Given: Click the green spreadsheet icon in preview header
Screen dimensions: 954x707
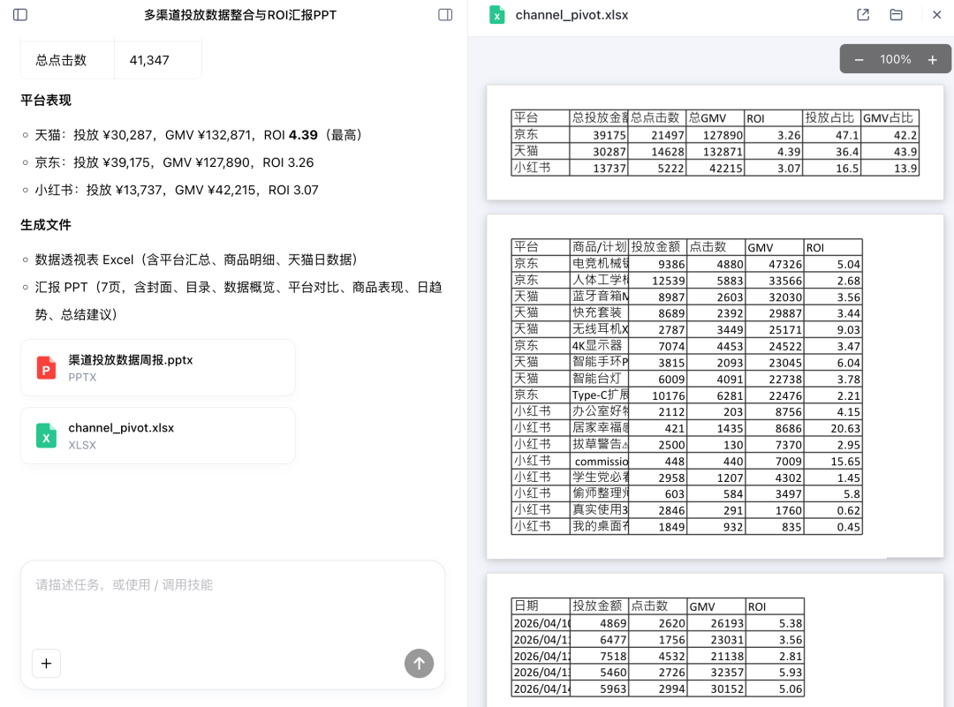Looking at the screenshot, I should pyautogui.click(x=497, y=15).
